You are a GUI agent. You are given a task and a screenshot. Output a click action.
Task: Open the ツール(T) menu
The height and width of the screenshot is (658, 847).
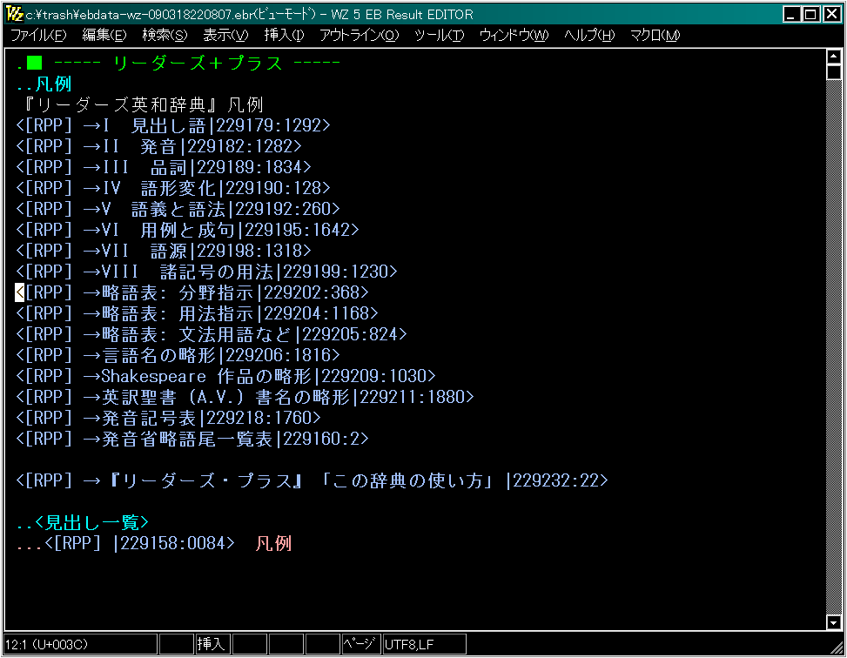[x=439, y=35]
